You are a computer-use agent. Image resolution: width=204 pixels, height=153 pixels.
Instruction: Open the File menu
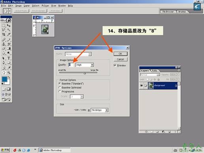[4, 6]
